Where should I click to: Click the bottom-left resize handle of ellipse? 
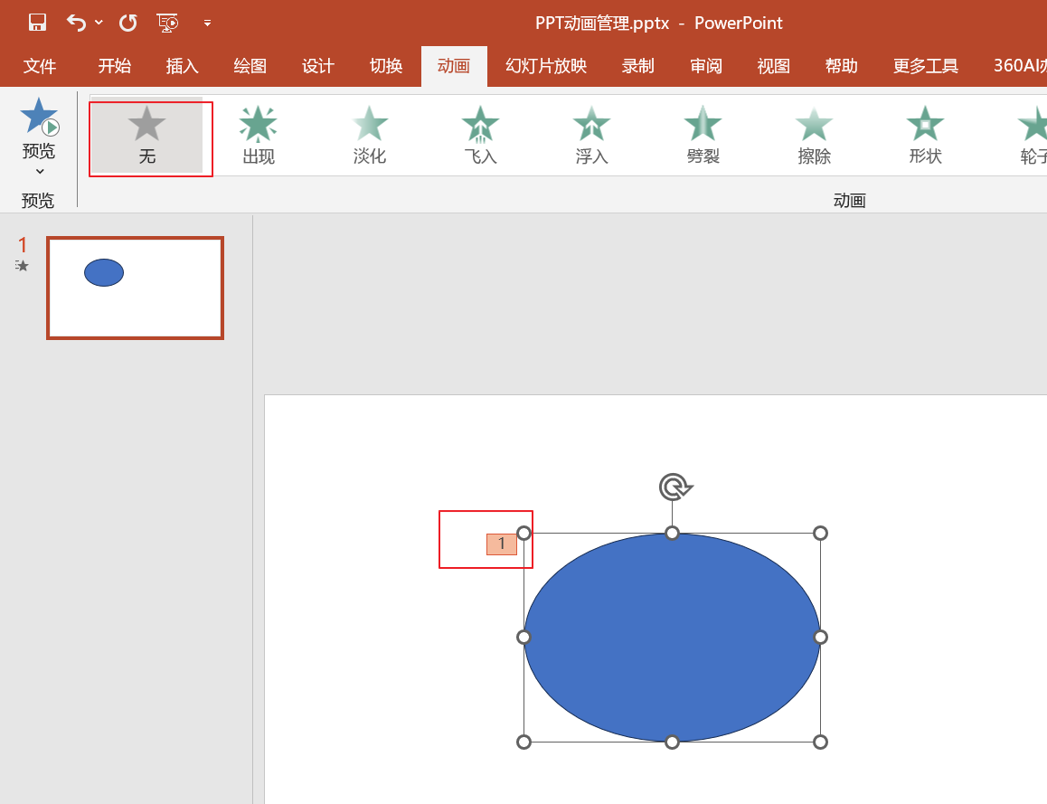[524, 742]
